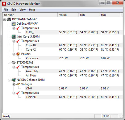This screenshot has width=125, height=120.
Task: Collapse the Voltages node
Action: coord(14,84)
